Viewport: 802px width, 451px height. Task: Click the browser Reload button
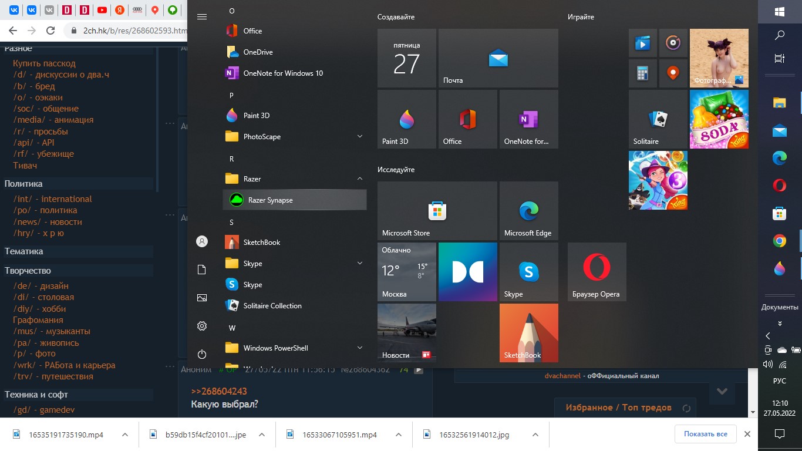pyautogui.click(x=50, y=31)
